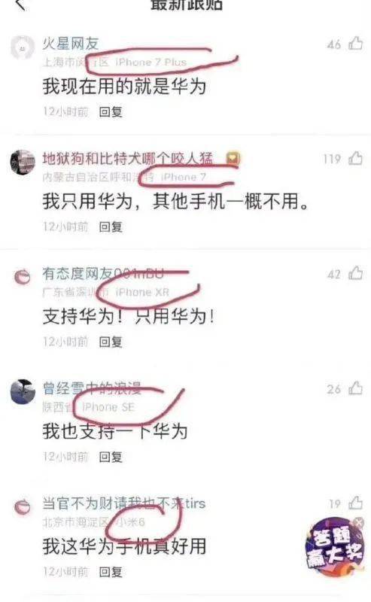Tap the membership badge beside 地狱狗 username
Screen dimensions: 371x602
[233, 158]
